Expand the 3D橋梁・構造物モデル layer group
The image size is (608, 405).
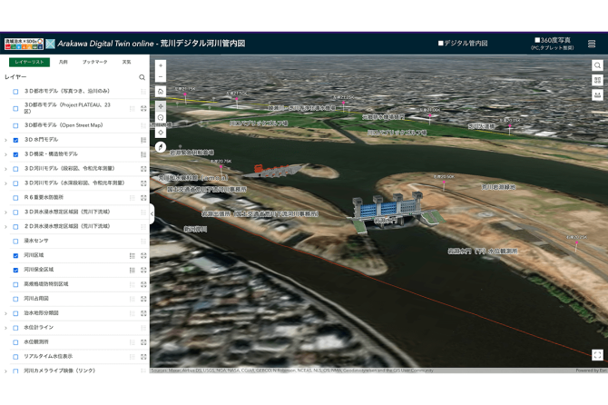[x=5, y=154]
